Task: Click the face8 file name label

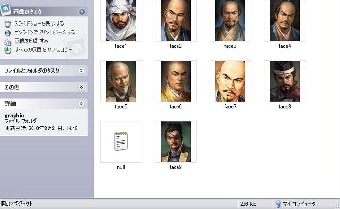Action: click(x=285, y=107)
